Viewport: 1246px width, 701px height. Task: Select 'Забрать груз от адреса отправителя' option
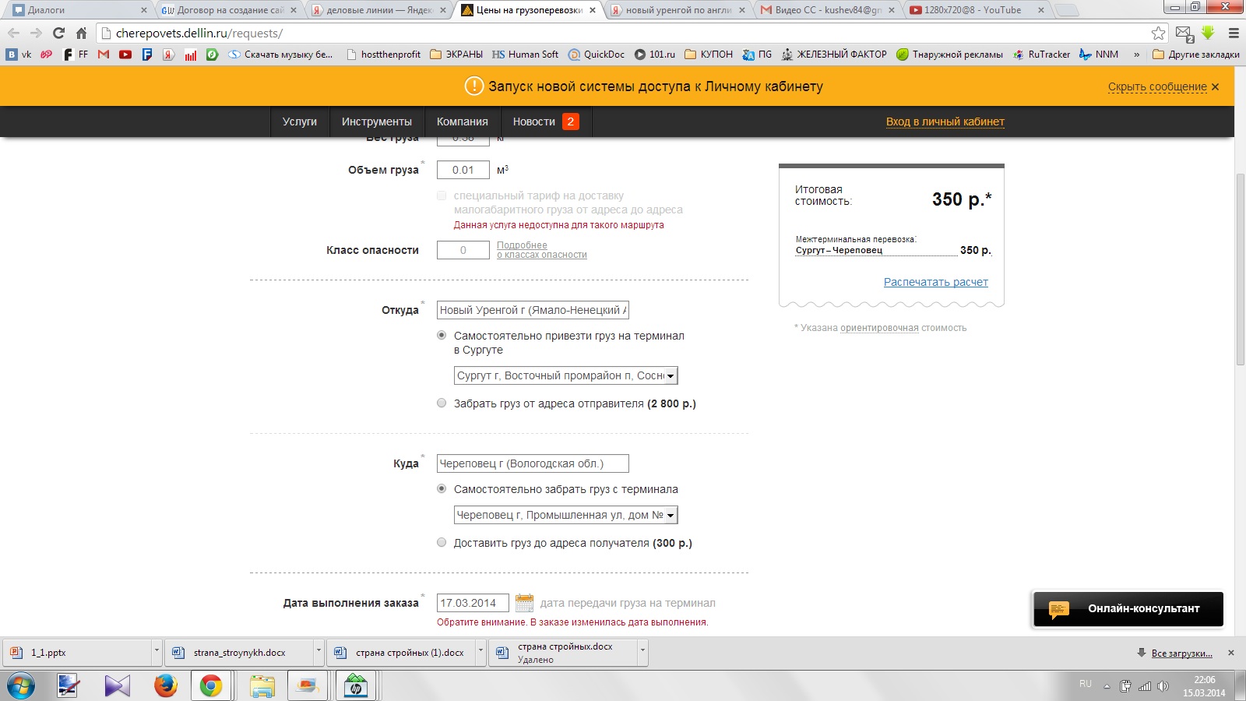tap(442, 403)
